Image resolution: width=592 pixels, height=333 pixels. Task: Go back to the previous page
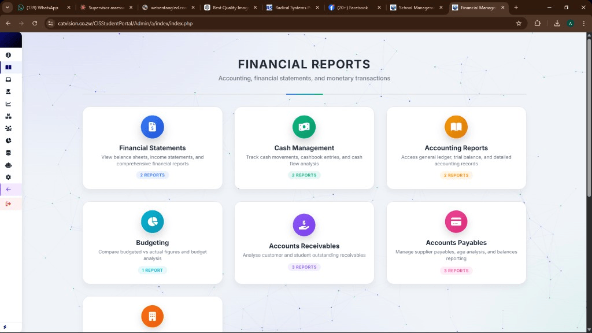pos(8,23)
